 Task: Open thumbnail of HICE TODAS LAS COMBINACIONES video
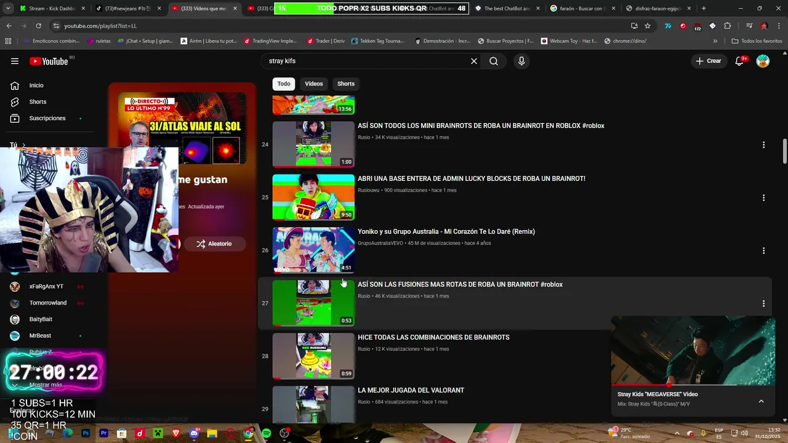(313, 356)
